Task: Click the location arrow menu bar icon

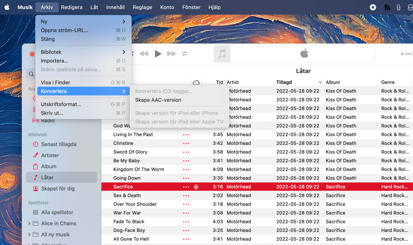Action: point(373,7)
